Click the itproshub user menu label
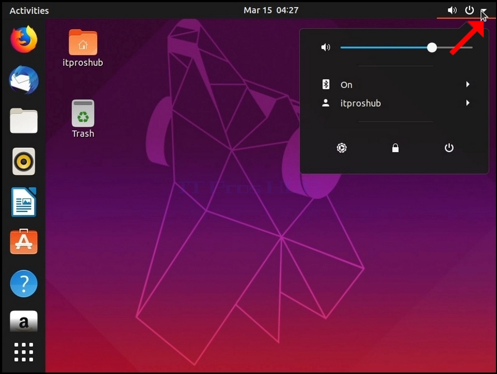This screenshot has height=374, width=497. click(x=360, y=103)
